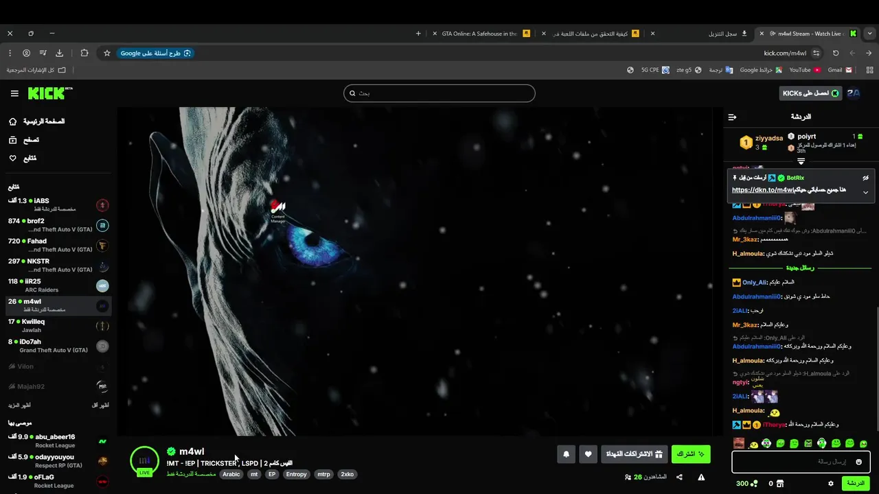Open channel brof2 in followed list
879x494 pixels.
(56, 225)
